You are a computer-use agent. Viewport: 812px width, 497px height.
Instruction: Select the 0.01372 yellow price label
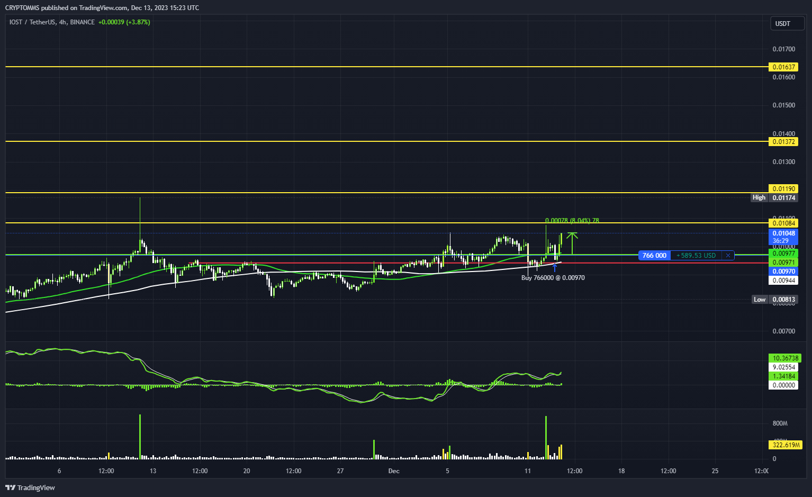(783, 142)
